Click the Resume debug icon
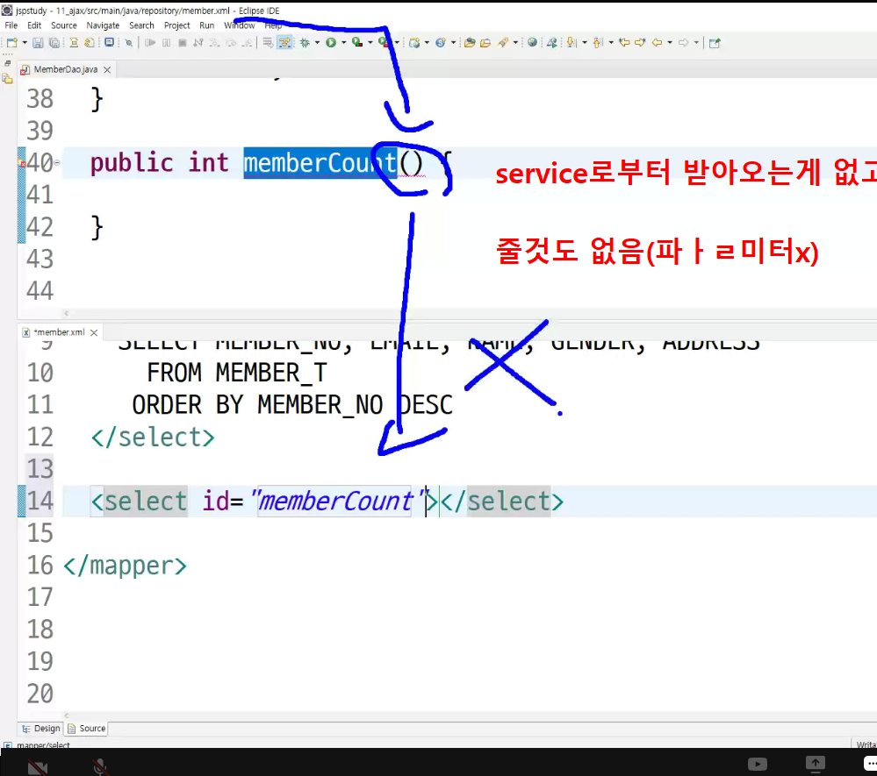The image size is (877, 776). coord(150,42)
